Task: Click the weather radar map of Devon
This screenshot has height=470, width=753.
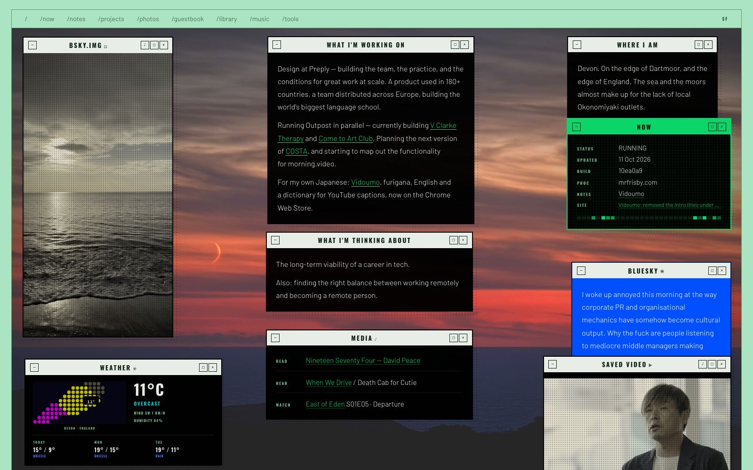Action: pos(79,403)
